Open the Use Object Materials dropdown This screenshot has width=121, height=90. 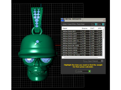[94, 61]
